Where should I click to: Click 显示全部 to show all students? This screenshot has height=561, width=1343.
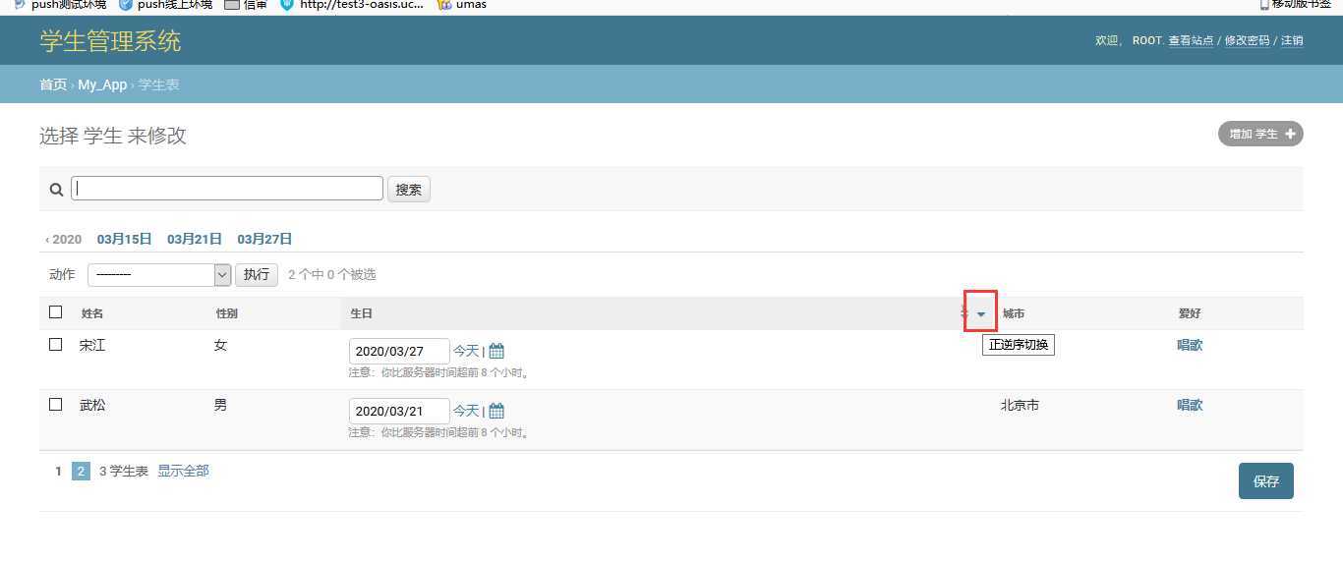coord(183,472)
